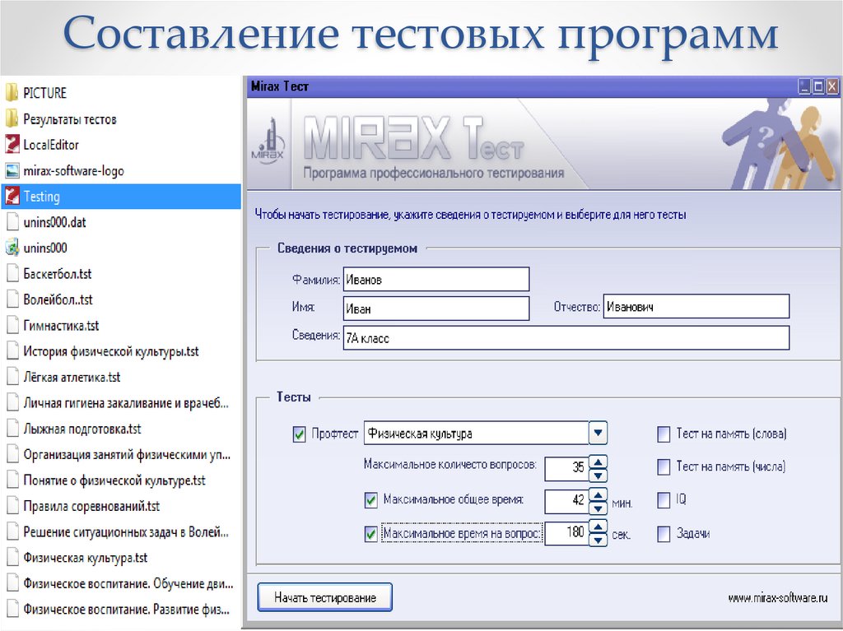The height and width of the screenshot is (631, 843).
Task: Enable the IQ test checkbox
Action: tap(664, 500)
